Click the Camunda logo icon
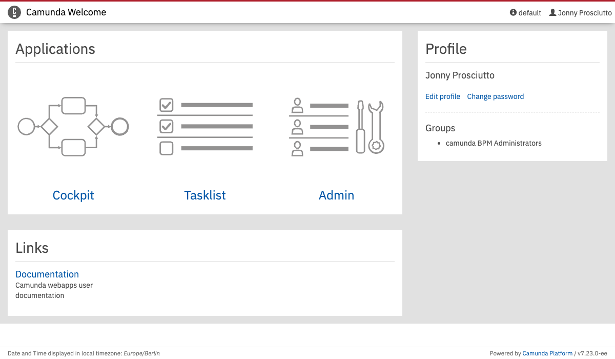The height and width of the screenshot is (359, 615). pyautogui.click(x=14, y=12)
